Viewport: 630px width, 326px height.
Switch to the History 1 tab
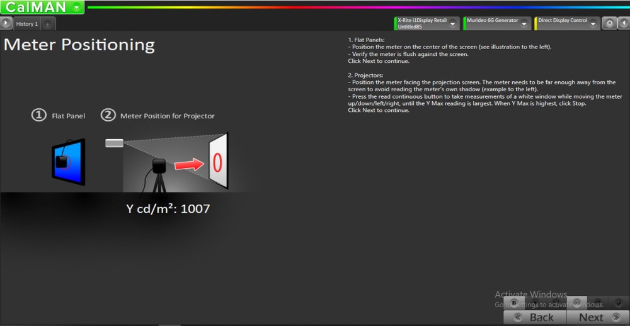tap(26, 24)
